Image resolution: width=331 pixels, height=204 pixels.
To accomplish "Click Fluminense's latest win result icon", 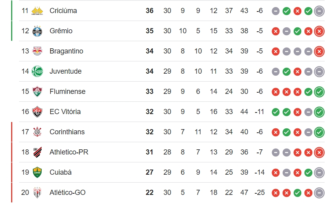I will tap(319, 92).
